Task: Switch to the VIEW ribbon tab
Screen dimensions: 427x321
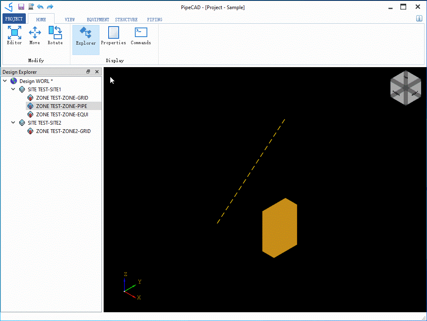Action: click(70, 20)
